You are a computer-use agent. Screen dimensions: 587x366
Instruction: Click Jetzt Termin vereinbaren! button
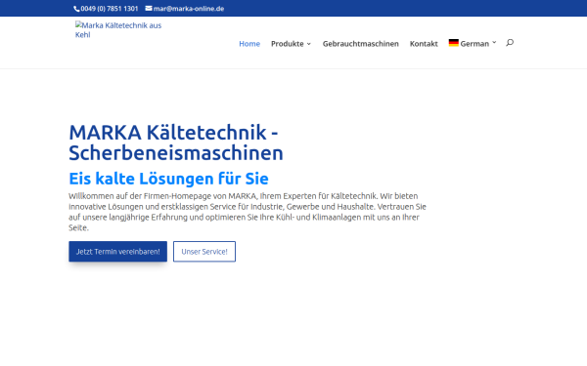118,252
